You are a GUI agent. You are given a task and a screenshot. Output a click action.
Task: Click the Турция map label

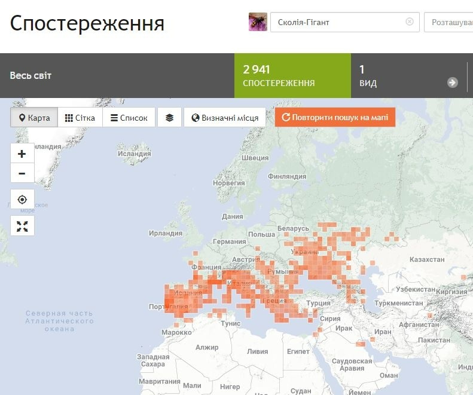coord(318,303)
